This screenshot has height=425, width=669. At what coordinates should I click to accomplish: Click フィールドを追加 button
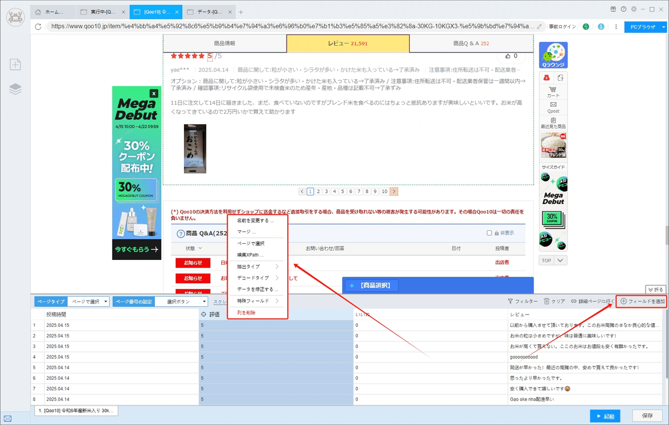[x=642, y=301]
